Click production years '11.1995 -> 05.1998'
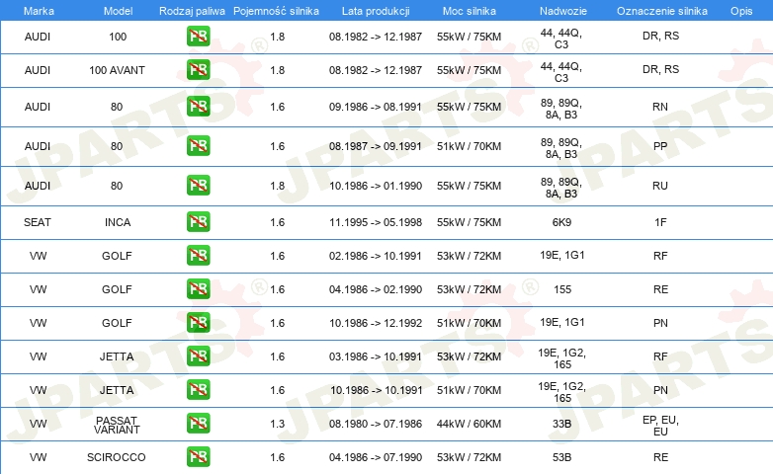The image size is (773, 474). (x=376, y=222)
